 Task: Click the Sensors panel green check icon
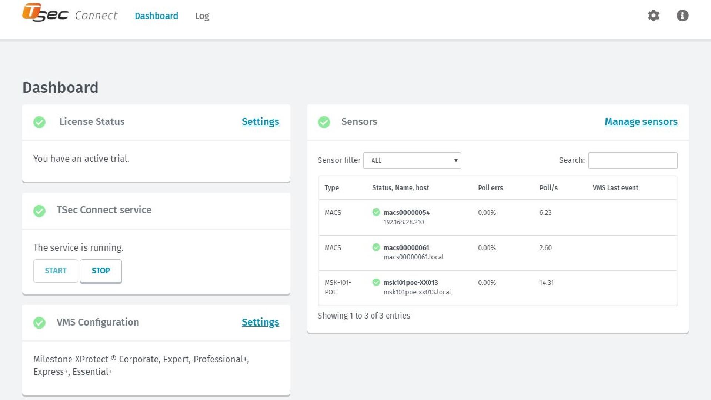coord(324,122)
